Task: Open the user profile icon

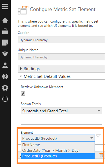Action: click(x=5, y=65)
